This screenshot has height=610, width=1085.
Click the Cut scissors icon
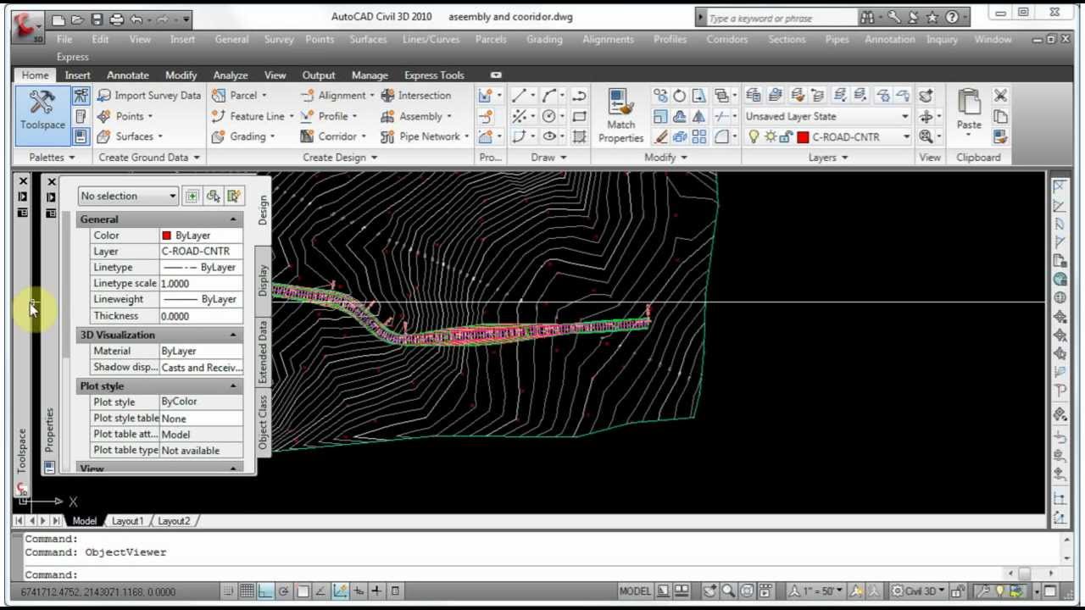(x=1000, y=96)
